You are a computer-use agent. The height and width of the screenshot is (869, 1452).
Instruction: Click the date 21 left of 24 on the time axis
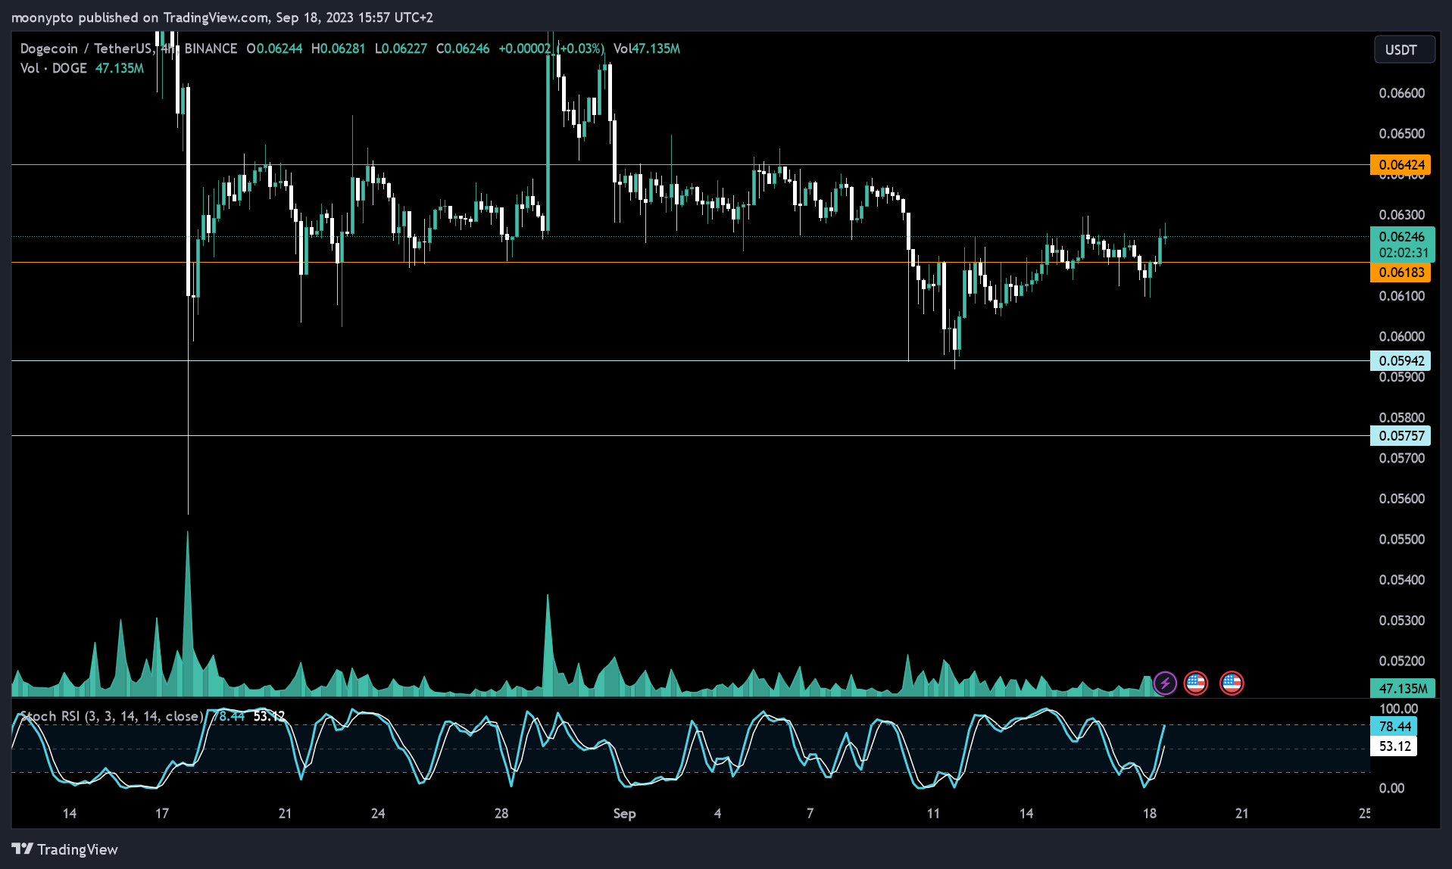point(285,814)
